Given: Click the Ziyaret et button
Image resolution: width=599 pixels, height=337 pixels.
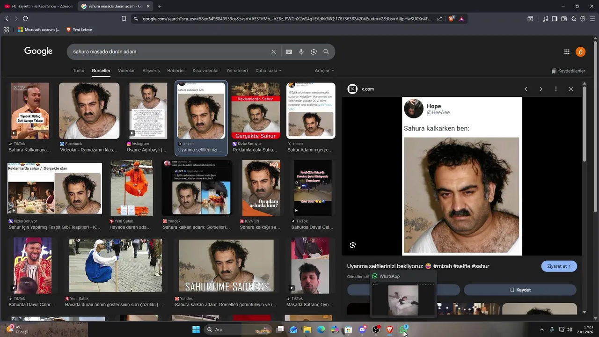Looking at the screenshot, I should (559, 266).
